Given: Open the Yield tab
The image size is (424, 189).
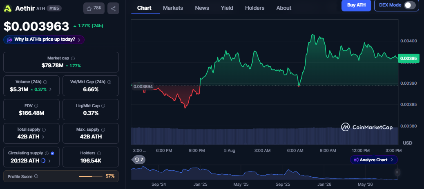Looking at the screenshot, I should [x=227, y=8].
